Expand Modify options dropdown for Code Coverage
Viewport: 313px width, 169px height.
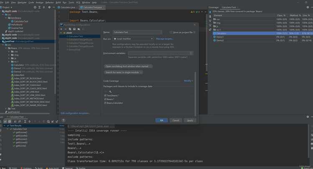pyautogui.click(x=189, y=81)
